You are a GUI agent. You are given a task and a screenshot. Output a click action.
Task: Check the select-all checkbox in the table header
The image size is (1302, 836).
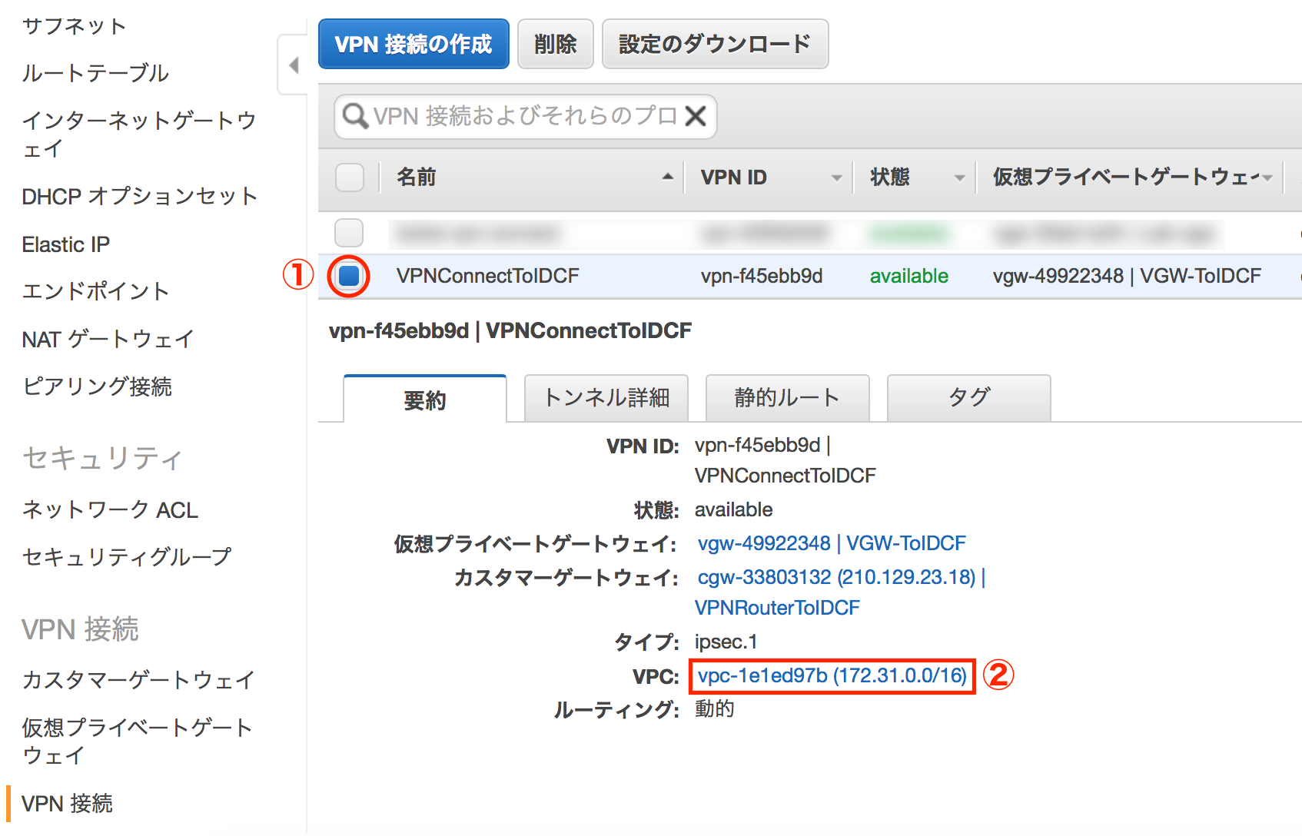349,177
